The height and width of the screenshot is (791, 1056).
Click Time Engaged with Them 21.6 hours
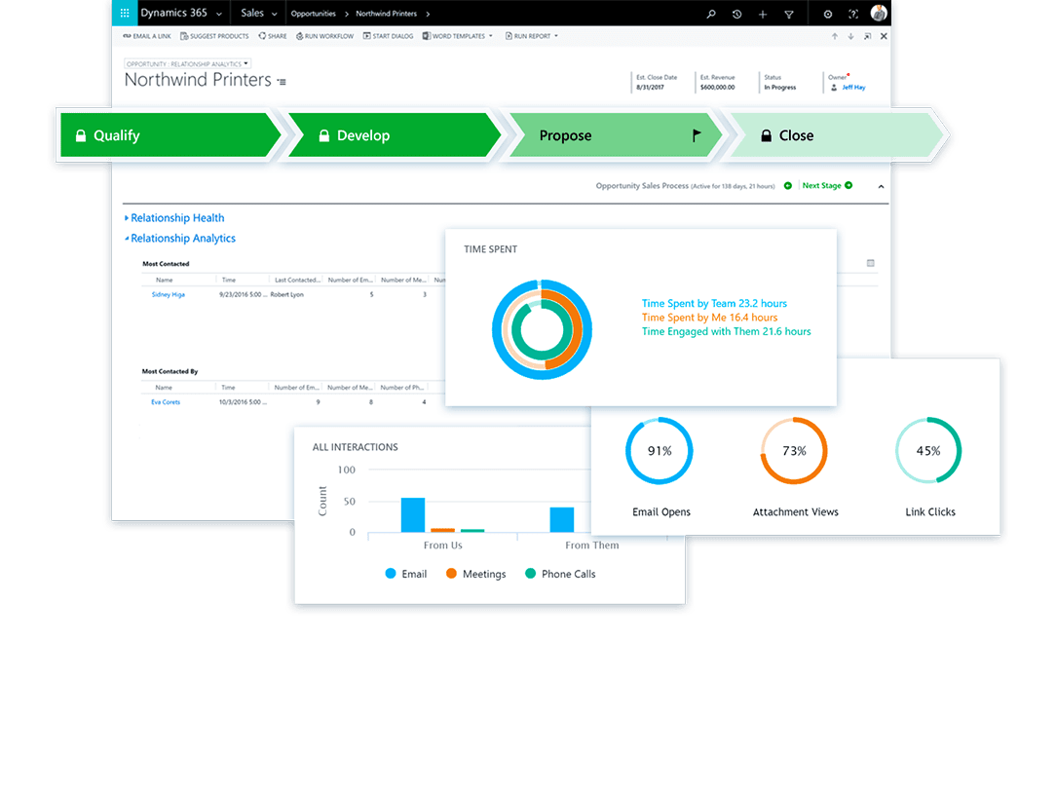(x=726, y=332)
